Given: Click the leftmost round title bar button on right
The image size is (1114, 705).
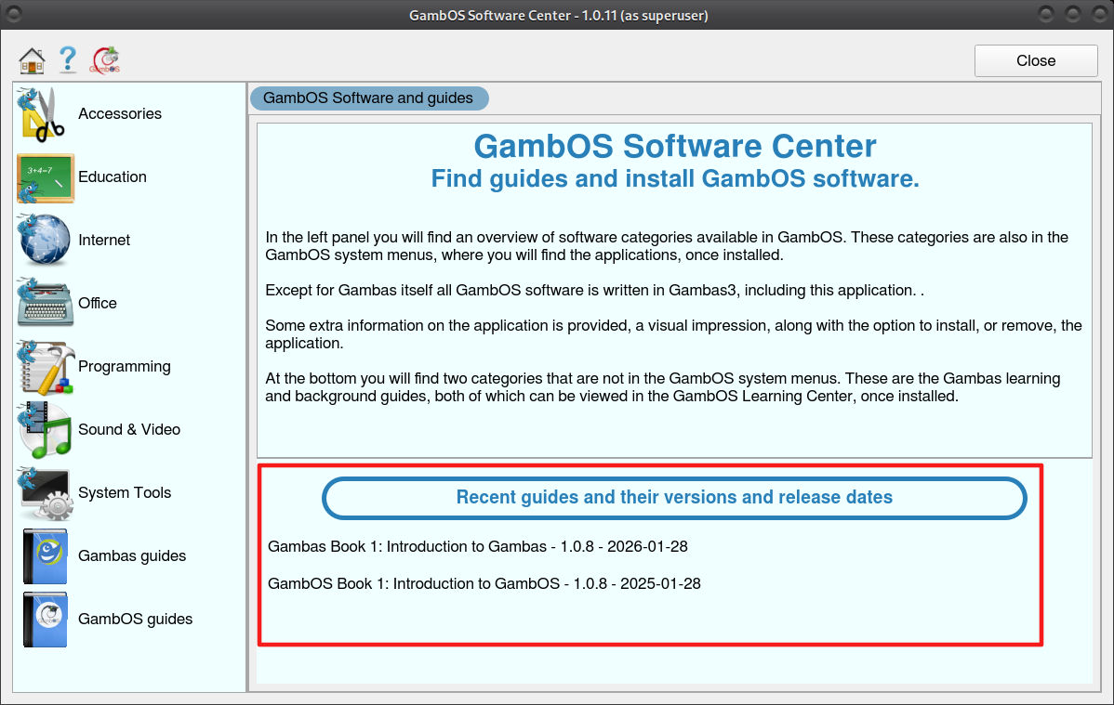Looking at the screenshot, I should 1046,15.
